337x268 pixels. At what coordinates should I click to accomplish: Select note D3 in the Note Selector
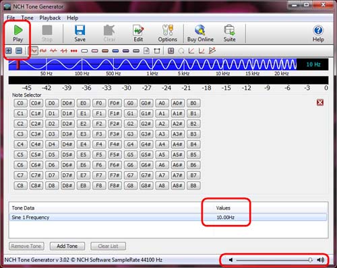pyautogui.click(x=52, y=134)
